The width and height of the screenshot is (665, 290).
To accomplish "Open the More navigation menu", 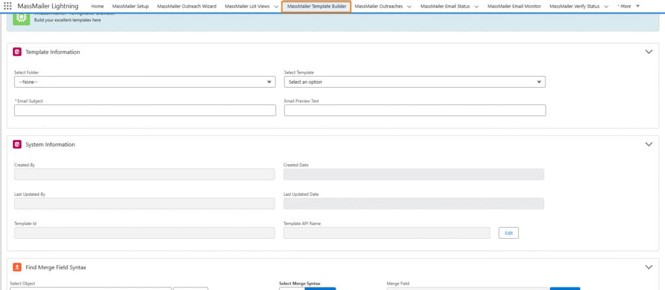I will click(628, 6).
